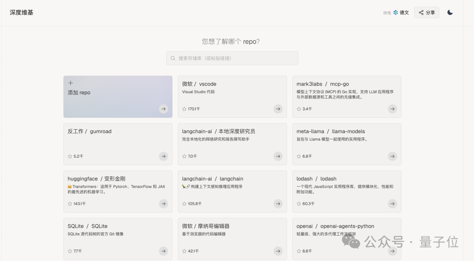Click the 分享 share button
The image size is (474, 261).
point(426,13)
